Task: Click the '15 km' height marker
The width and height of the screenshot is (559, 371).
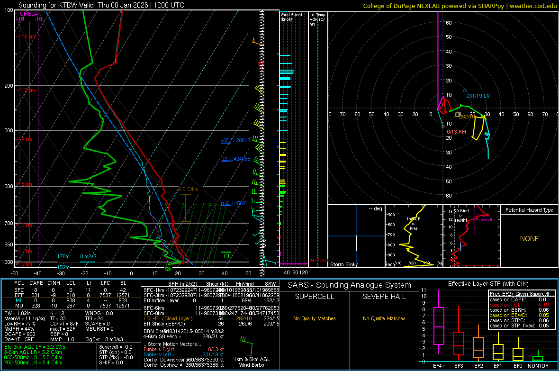Action: 28,37
